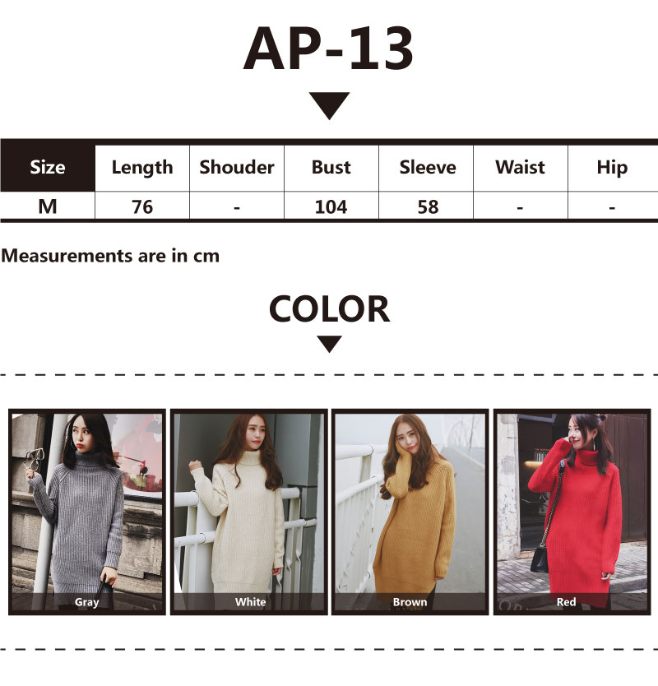Click the black triangle below AP-13

pyautogui.click(x=329, y=105)
